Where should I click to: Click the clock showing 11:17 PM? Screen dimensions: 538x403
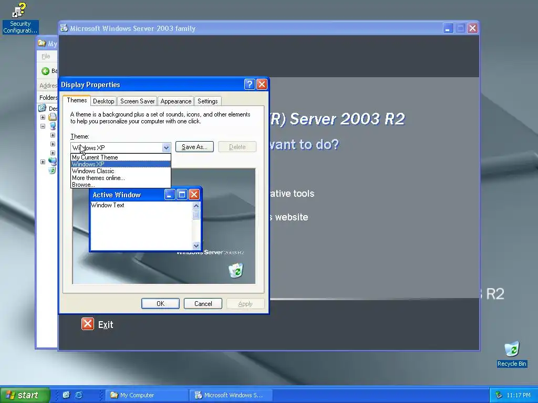(518, 395)
